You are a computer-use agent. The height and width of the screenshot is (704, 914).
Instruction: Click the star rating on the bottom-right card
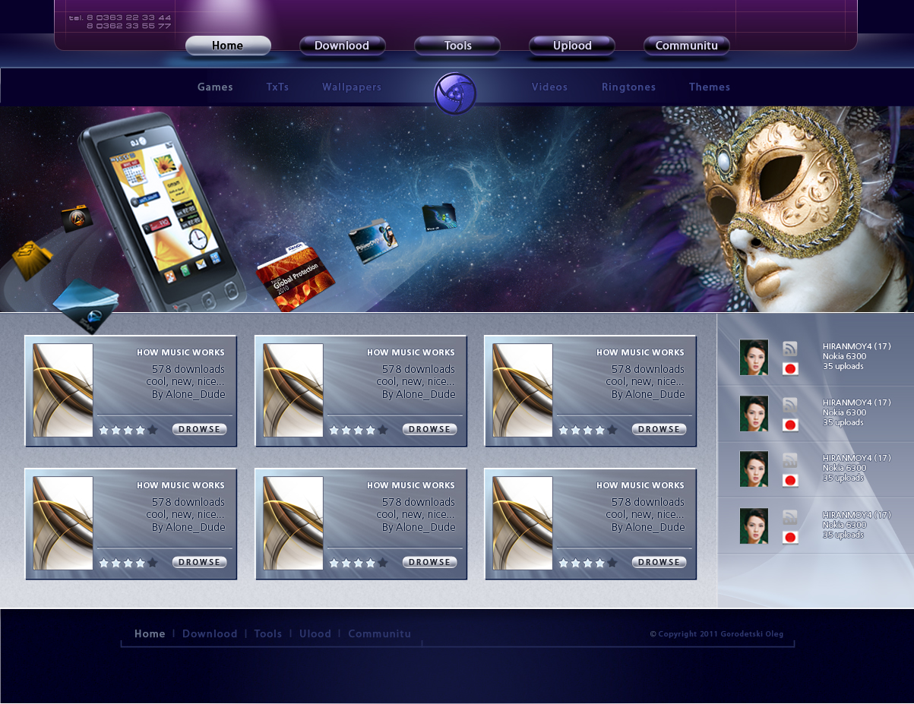(588, 563)
